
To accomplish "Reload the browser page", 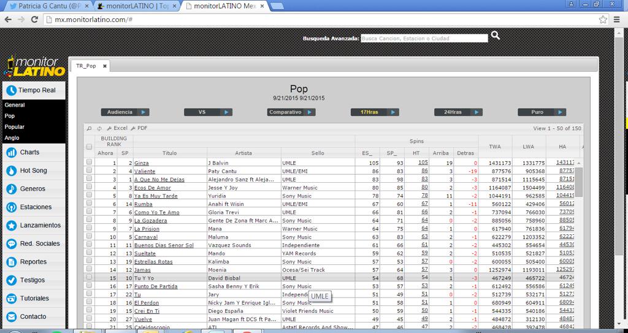I will (x=34, y=19).
